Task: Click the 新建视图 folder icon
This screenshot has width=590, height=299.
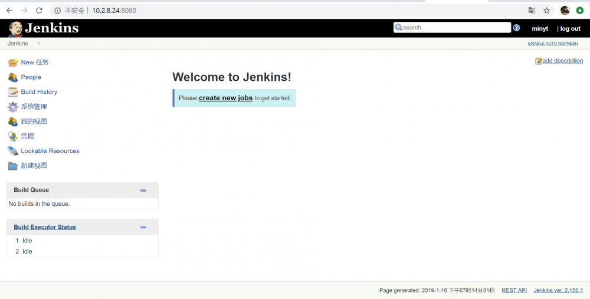Action: (12, 166)
